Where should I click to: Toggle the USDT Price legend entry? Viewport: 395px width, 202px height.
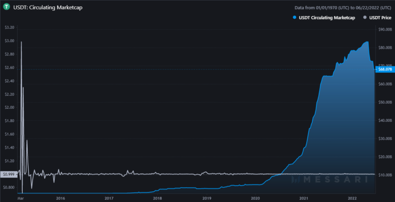coord(376,18)
